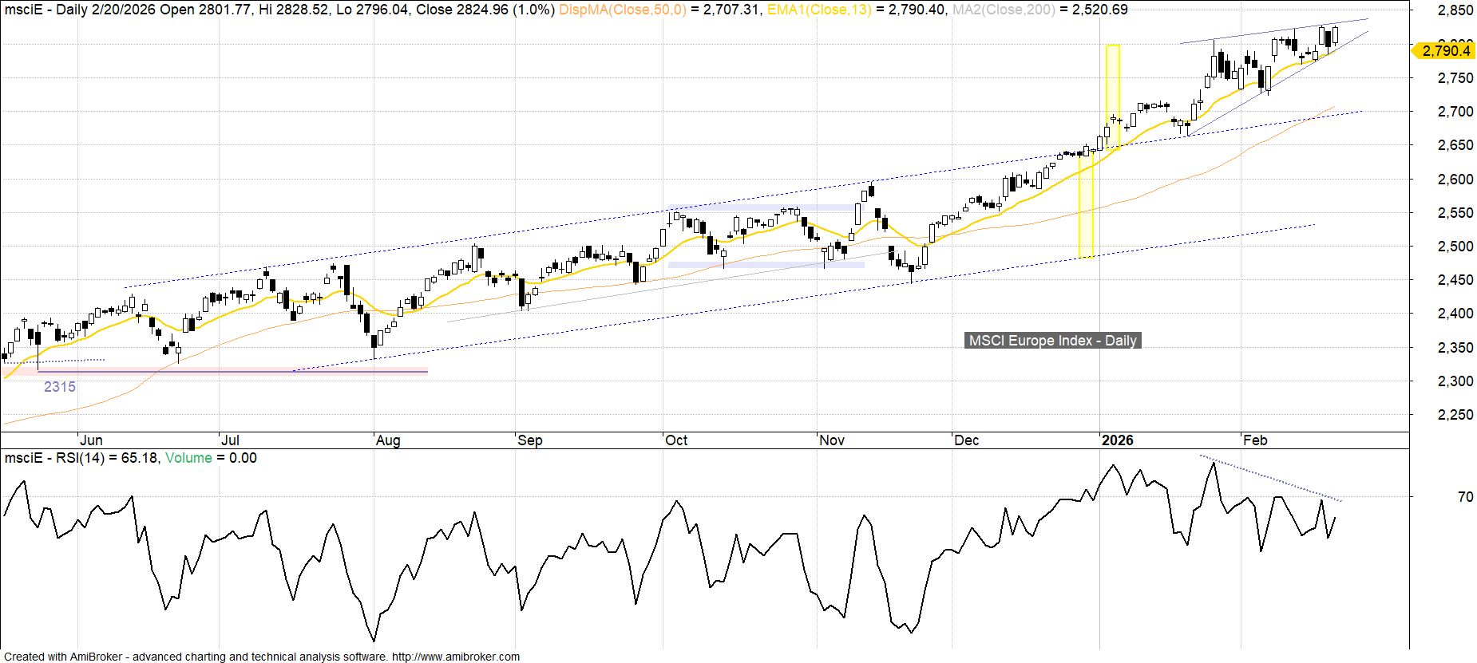The image size is (1477, 663).
Task: Click the yellow 2,790.4 price tag
Action: (x=1444, y=51)
